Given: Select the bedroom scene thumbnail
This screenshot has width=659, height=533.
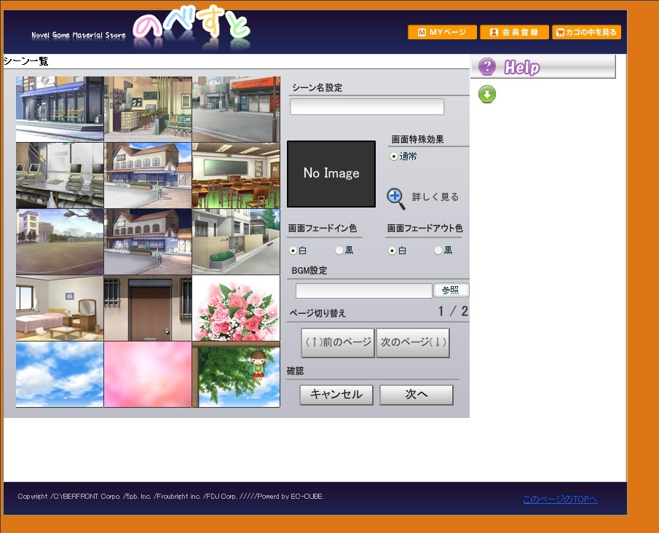Looking at the screenshot, I should click(60, 308).
